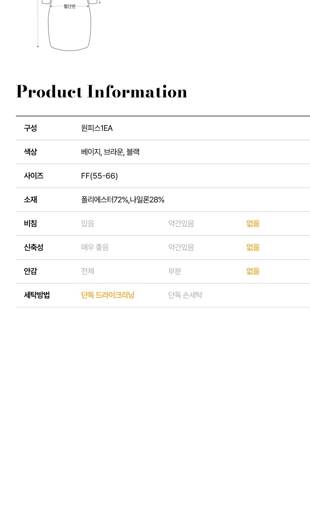
Task: Choose 약간있음 in the 신축성 row
Action: click(x=181, y=247)
